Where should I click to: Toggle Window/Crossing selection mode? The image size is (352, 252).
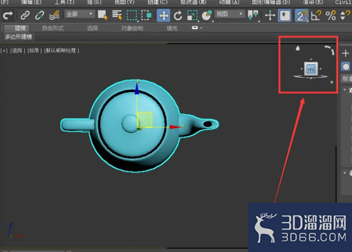(x=147, y=15)
